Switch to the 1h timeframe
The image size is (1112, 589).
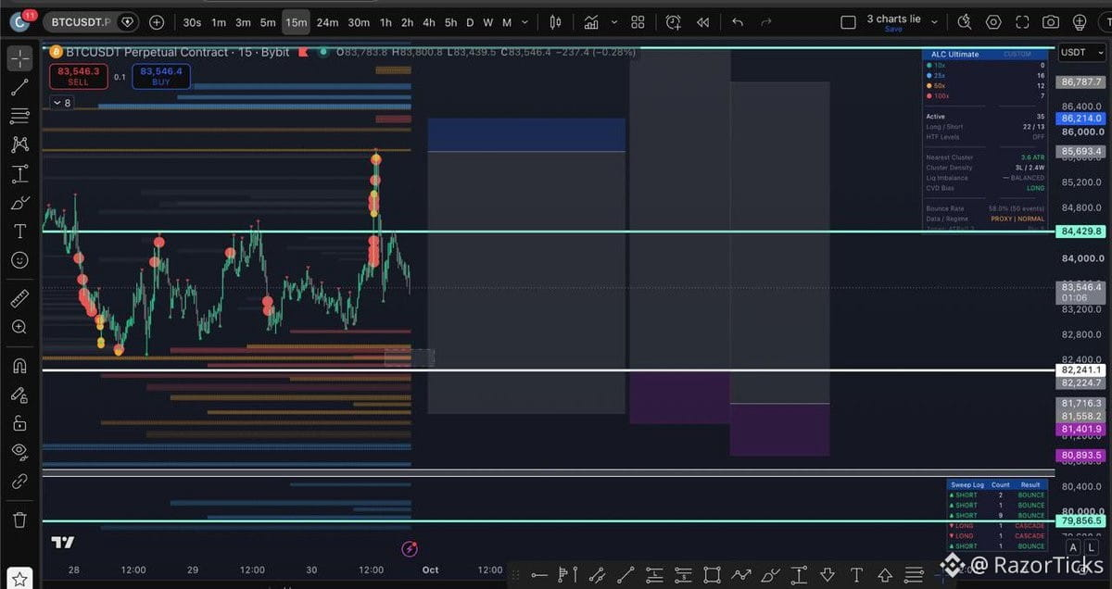point(385,22)
